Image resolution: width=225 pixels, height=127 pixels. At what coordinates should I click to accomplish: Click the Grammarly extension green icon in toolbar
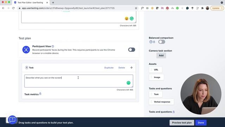point(177,8)
